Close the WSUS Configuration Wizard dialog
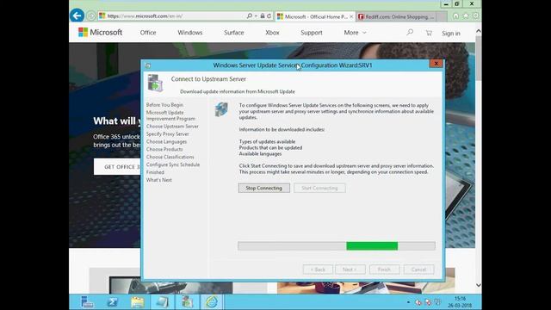This screenshot has width=551, height=310. point(436,64)
